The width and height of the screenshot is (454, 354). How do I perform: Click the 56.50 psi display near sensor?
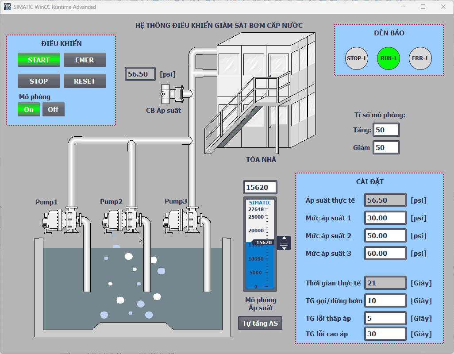140,74
